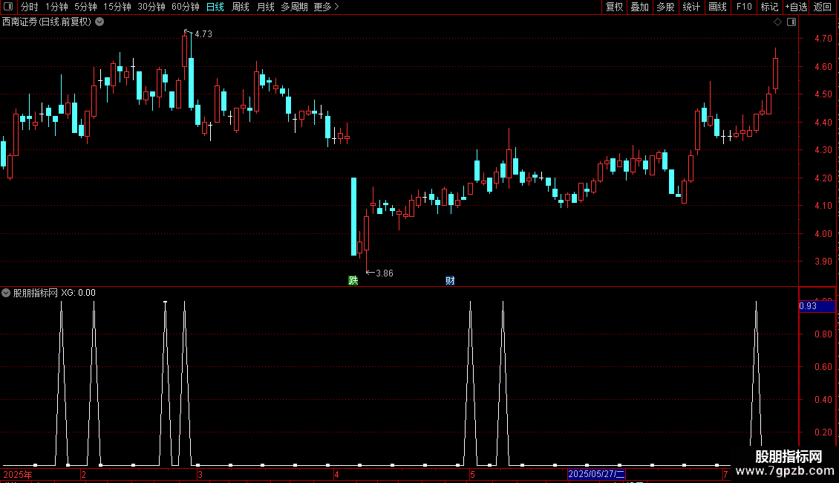The image size is (839, 483).
Task: Open the 统计 statistics tool
Action: (x=691, y=7)
